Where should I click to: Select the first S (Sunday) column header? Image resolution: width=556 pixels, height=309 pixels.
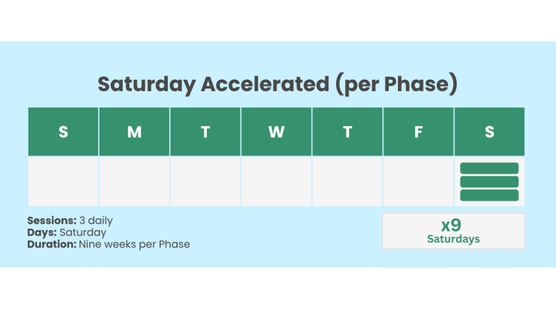point(64,132)
